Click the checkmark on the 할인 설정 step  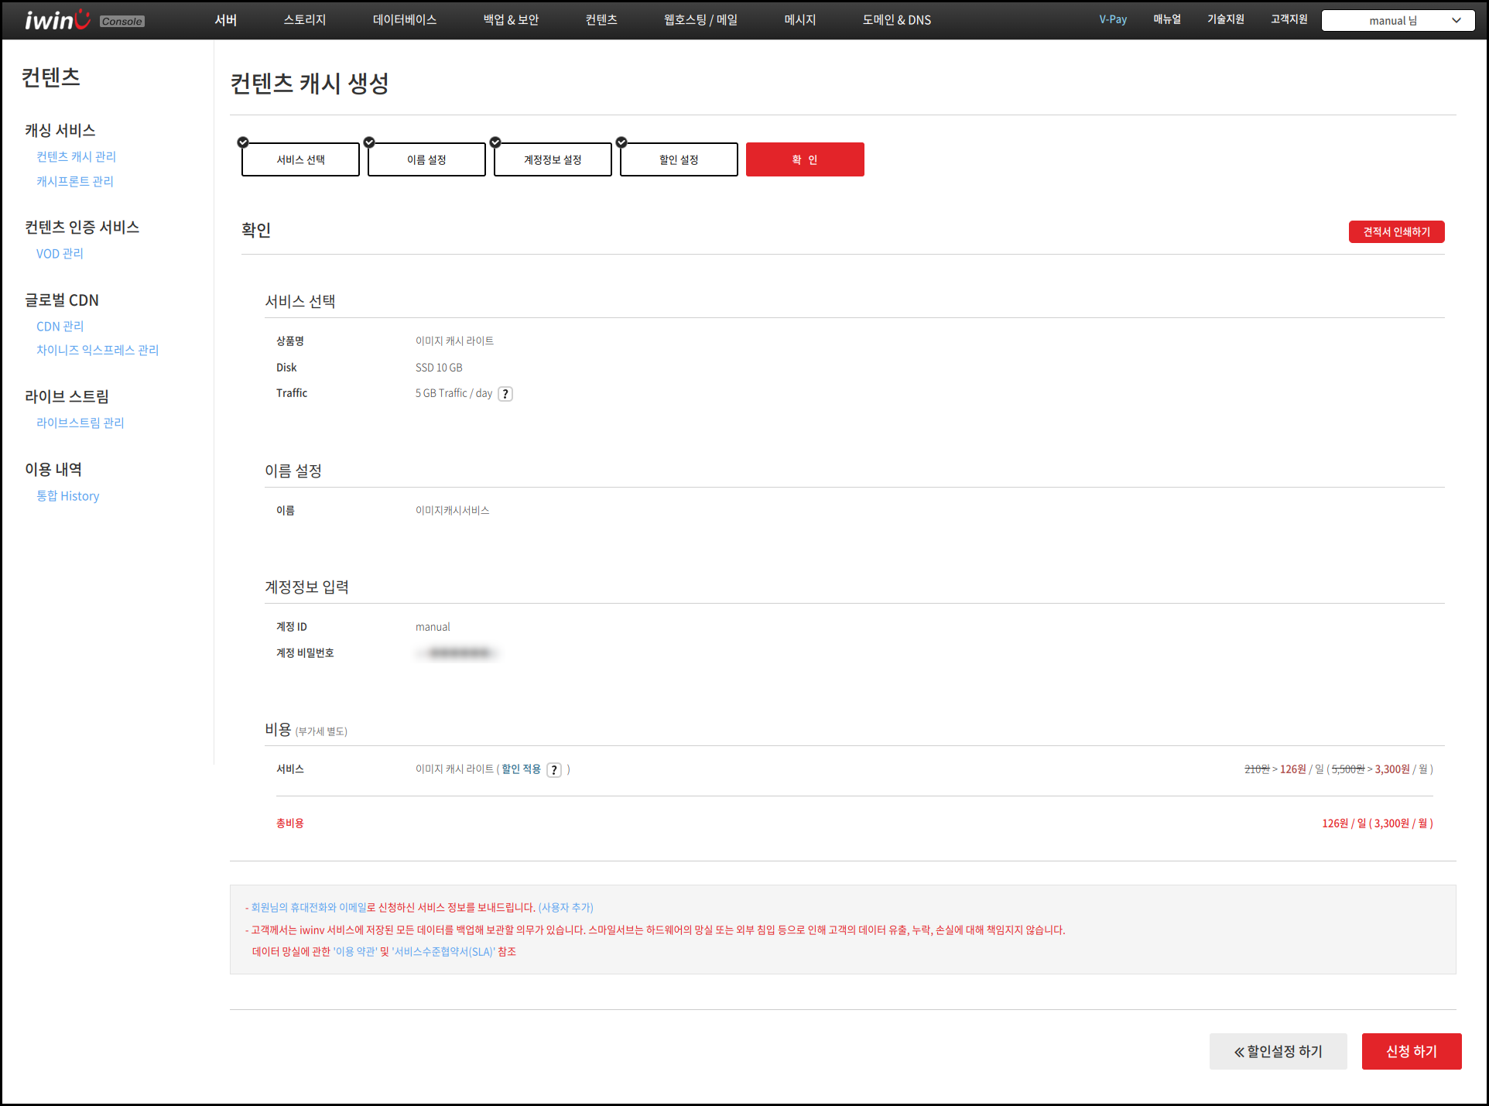click(621, 142)
